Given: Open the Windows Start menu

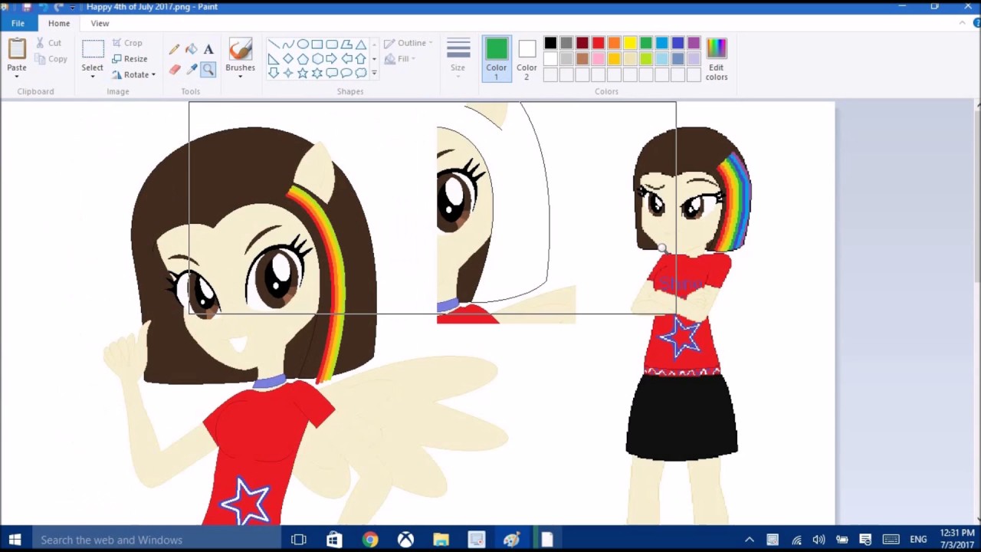Looking at the screenshot, I should click(15, 540).
